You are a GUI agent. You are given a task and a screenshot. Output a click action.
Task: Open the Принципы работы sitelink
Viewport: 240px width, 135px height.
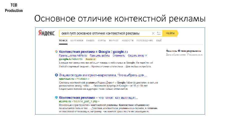click(100, 55)
